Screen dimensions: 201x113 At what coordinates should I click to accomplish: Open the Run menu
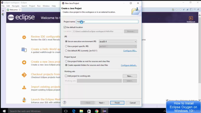(x=39, y=6)
